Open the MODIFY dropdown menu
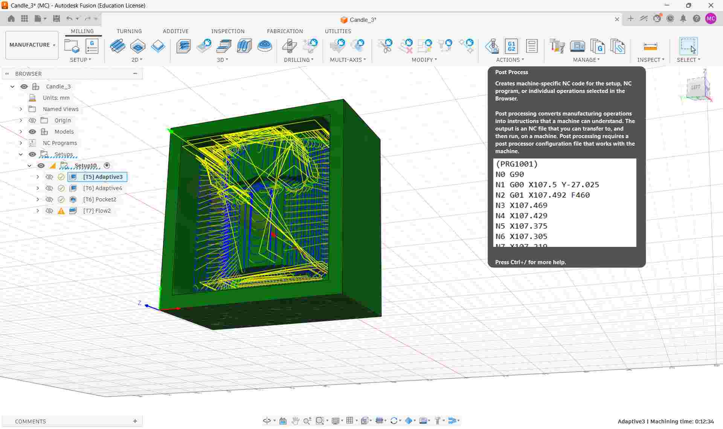The image size is (723, 429). point(424,60)
